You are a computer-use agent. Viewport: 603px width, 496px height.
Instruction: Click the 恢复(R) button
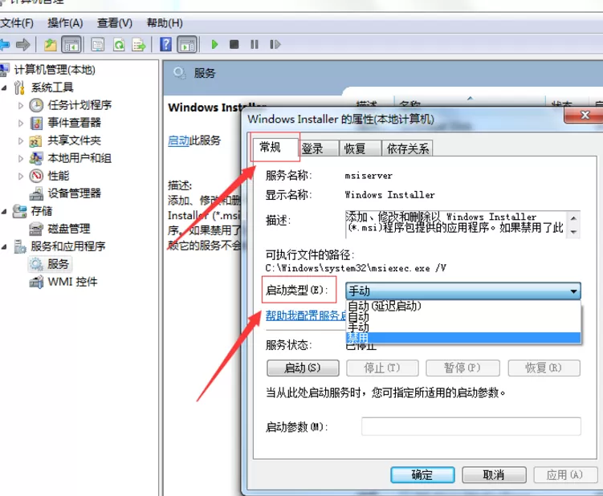point(544,368)
